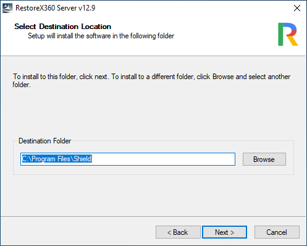Close the RestoreX360 Server setup window
307x246 pixels.
(x=297, y=8)
